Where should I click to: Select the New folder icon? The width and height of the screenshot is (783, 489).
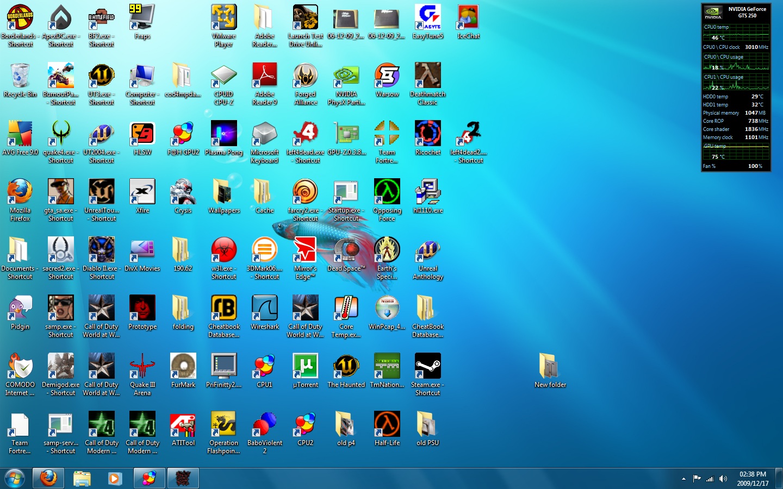550,366
